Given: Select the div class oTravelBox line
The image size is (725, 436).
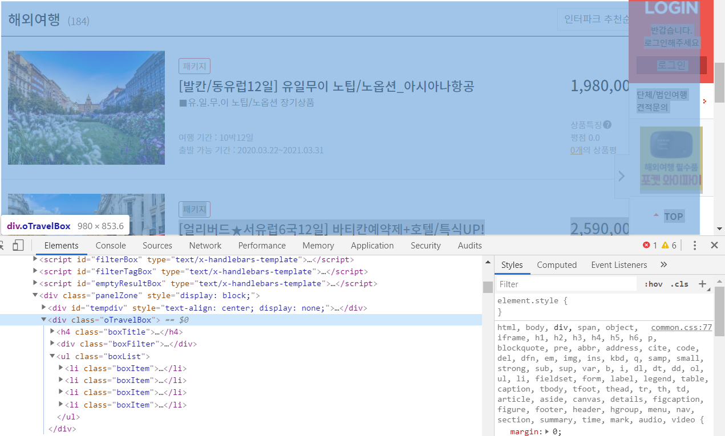Looking at the screenshot, I should [241, 320].
